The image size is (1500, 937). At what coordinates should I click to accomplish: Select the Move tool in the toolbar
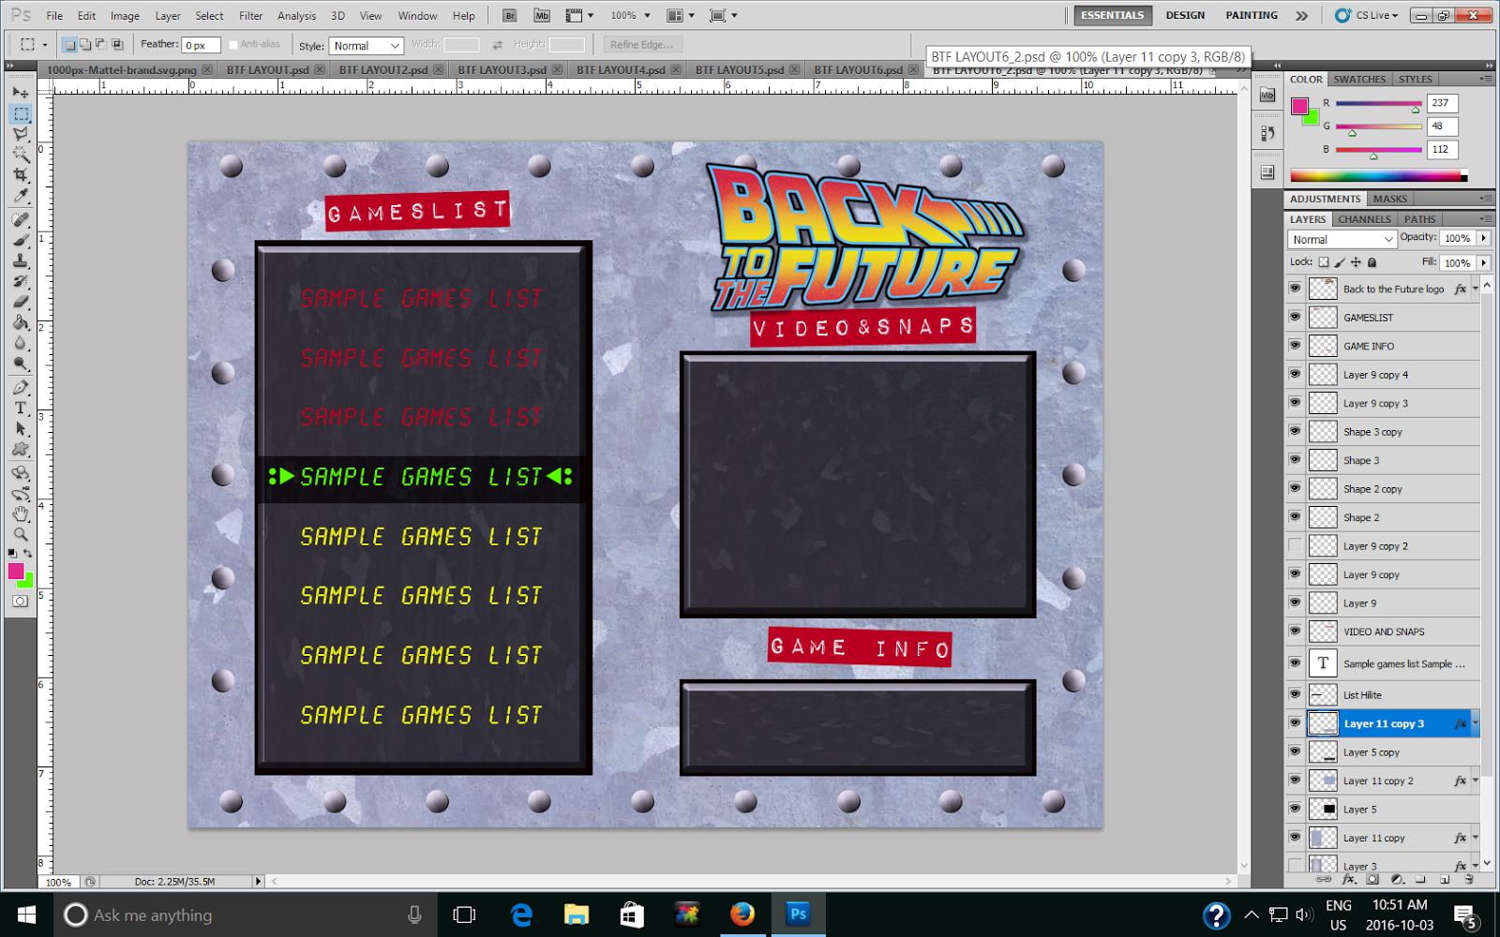pos(21,91)
